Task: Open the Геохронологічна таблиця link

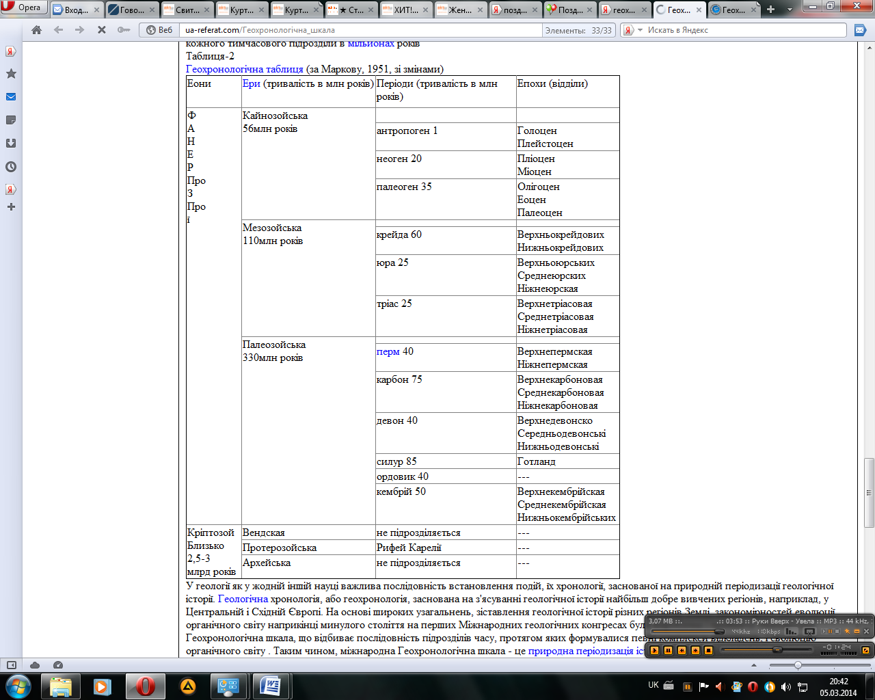Action: click(x=245, y=69)
